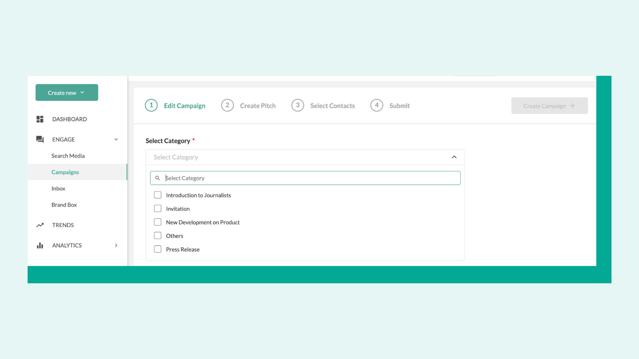This screenshot has height=359, width=639.
Task: Click the step 4 circle
Action: (x=377, y=105)
